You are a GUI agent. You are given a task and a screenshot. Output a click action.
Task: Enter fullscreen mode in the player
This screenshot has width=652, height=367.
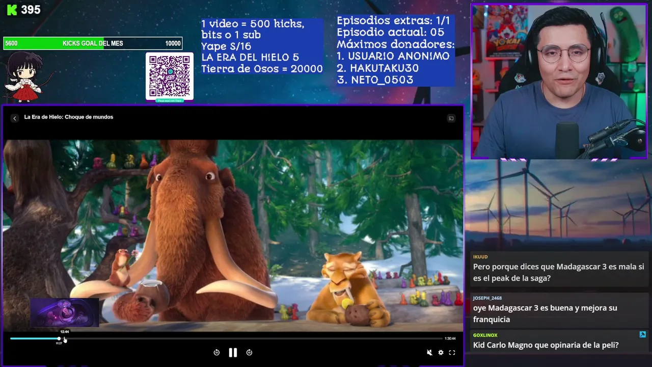[452, 352]
